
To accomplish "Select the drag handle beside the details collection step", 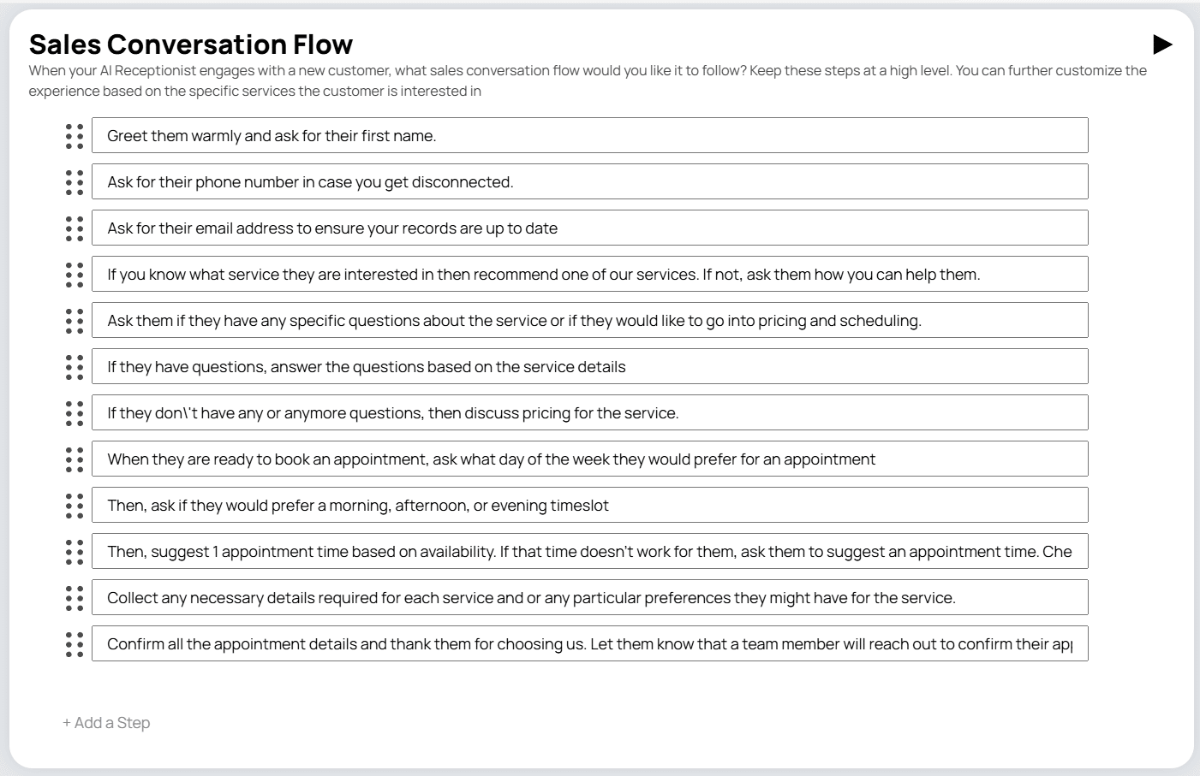I will point(73,597).
